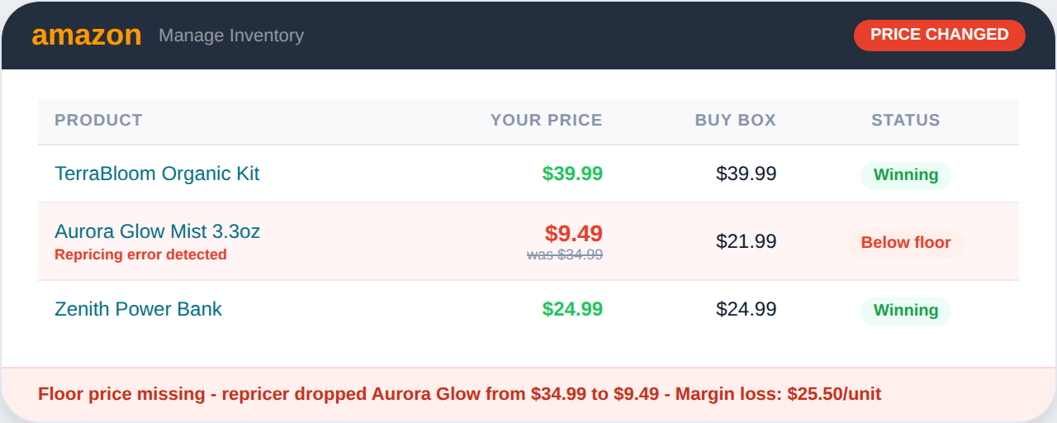The width and height of the screenshot is (1057, 423).
Task: Sort by the STATUS column header
Action: tap(905, 120)
